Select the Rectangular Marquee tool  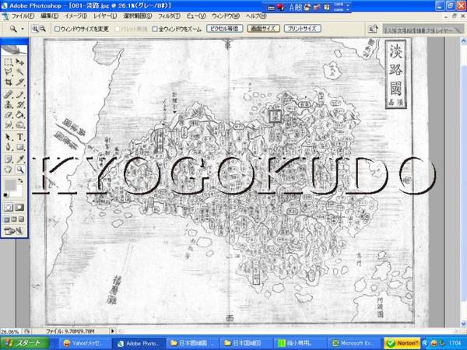[x=9, y=62]
